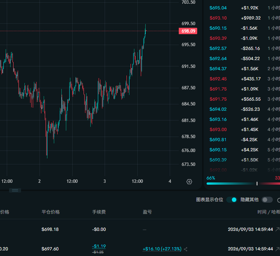Click the 图表显示仓位 label
This screenshot has width=280, height=256.
pyautogui.click(x=210, y=200)
